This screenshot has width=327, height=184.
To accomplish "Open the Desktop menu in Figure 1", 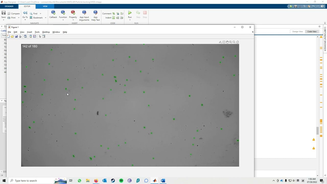I will [x=46, y=32].
